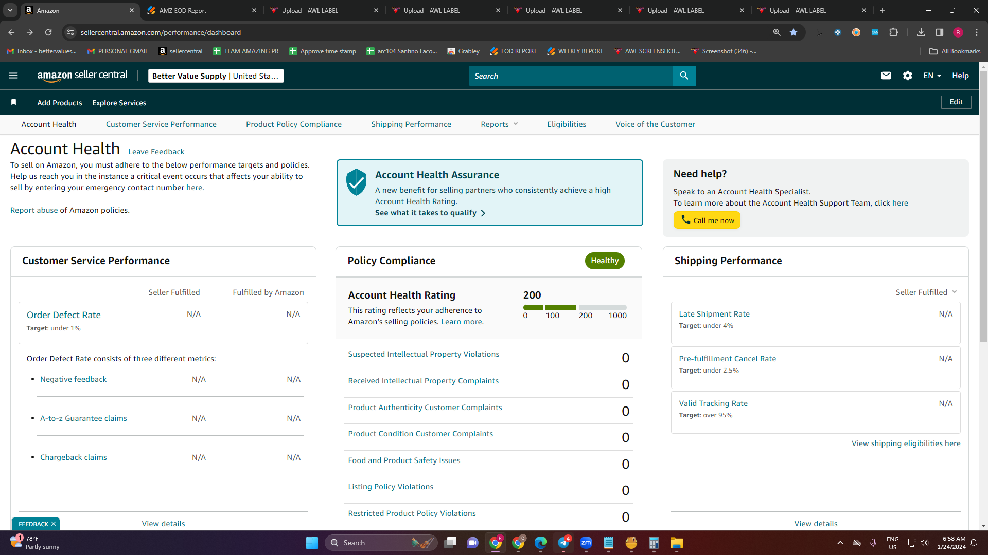Open the Better Value Supply account switcher

(x=216, y=76)
